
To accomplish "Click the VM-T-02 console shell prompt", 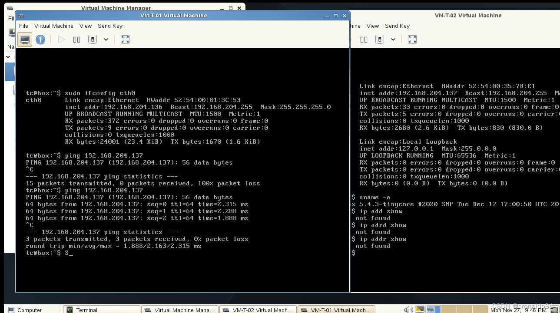I will pyautogui.click(x=353, y=253).
